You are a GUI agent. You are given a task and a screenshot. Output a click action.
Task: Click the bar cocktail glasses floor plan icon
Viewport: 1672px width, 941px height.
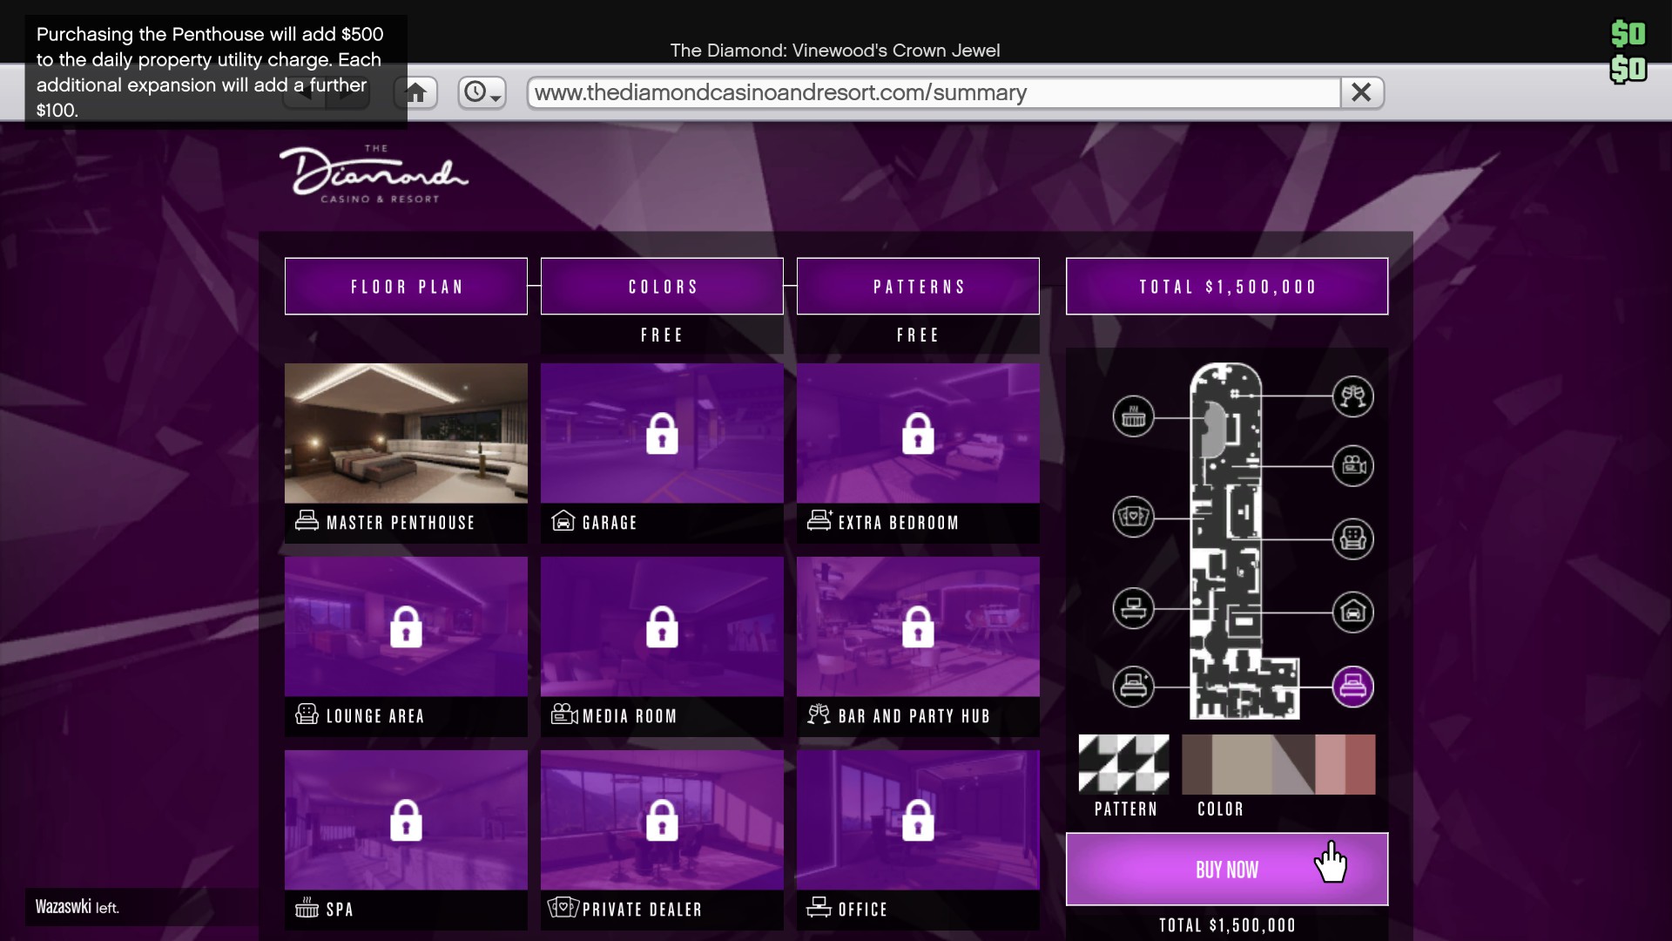[x=1352, y=396]
